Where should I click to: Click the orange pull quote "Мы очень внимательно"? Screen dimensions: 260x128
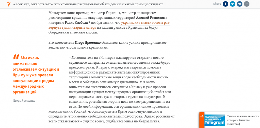point(36,75)
